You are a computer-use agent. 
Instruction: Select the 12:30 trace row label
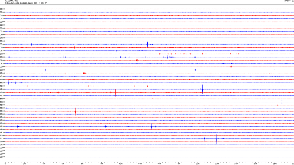pyautogui.click(x=2, y=89)
